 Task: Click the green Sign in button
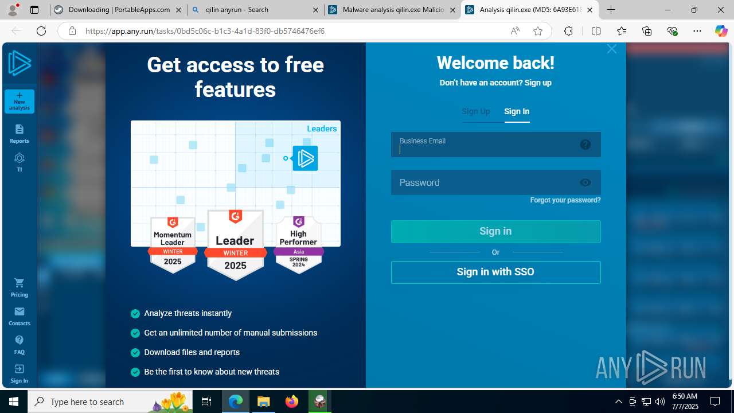(496, 232)
